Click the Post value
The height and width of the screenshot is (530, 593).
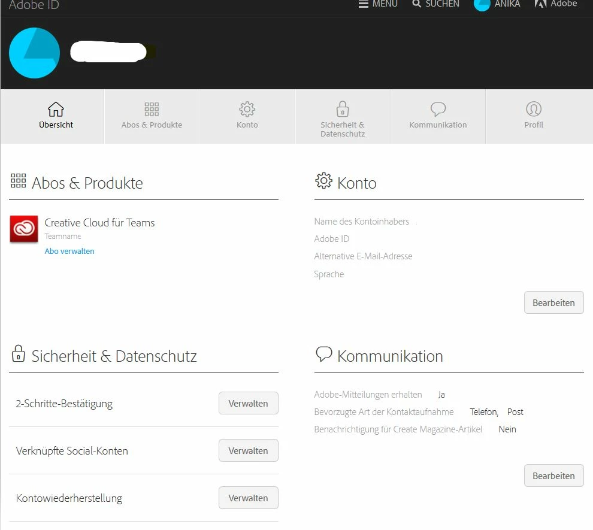(515, 412)
